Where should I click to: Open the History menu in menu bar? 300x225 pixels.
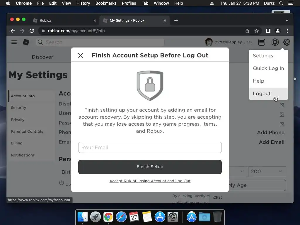click(x=83, y=3)
